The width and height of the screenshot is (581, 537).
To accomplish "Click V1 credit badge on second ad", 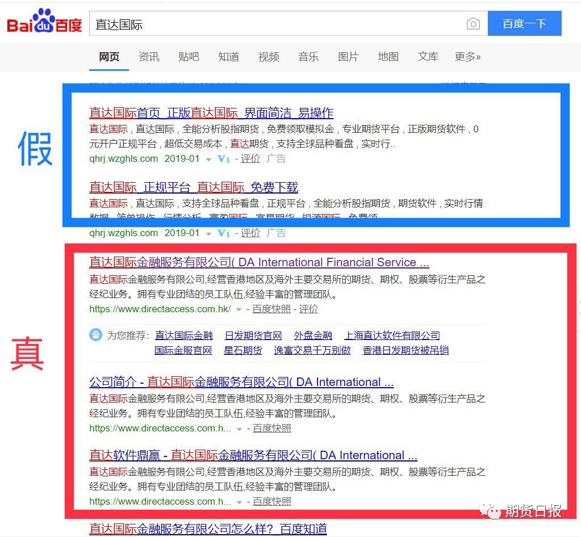I will tap(223, 233).
